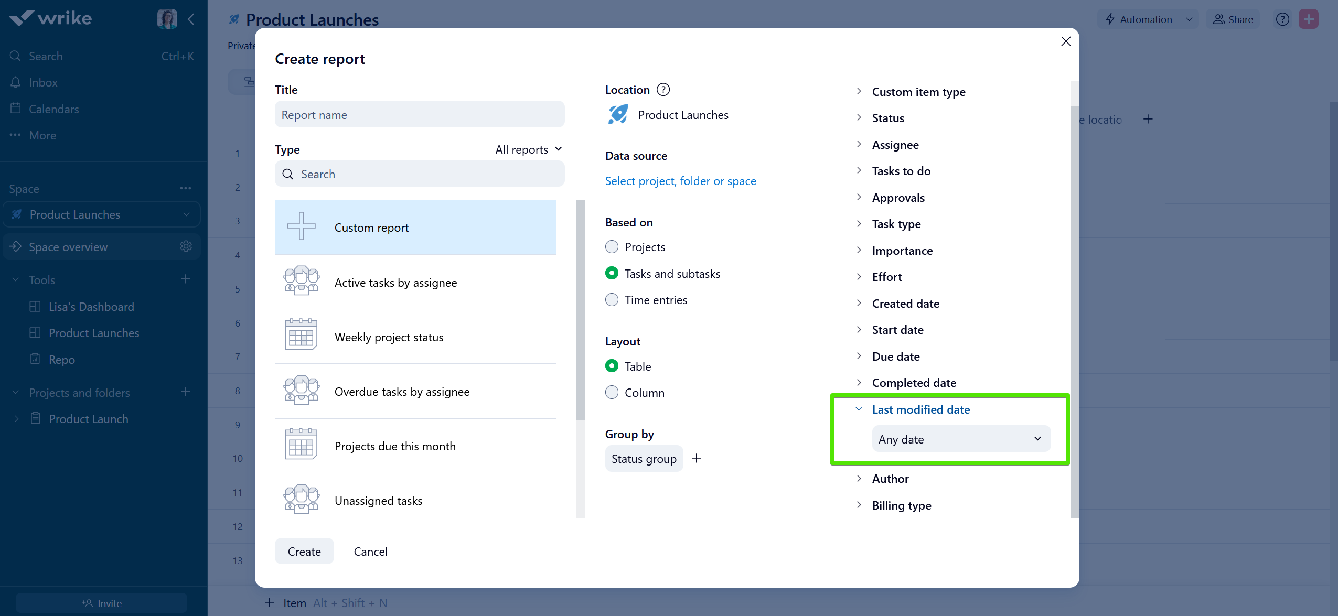Close the Create report dialog
The image size is (1338, 616).
[x=1065, y=41]
